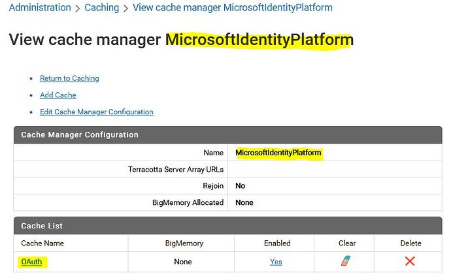Delete the OAuth cache using red X
451x280 pixels.
(410, 261)
